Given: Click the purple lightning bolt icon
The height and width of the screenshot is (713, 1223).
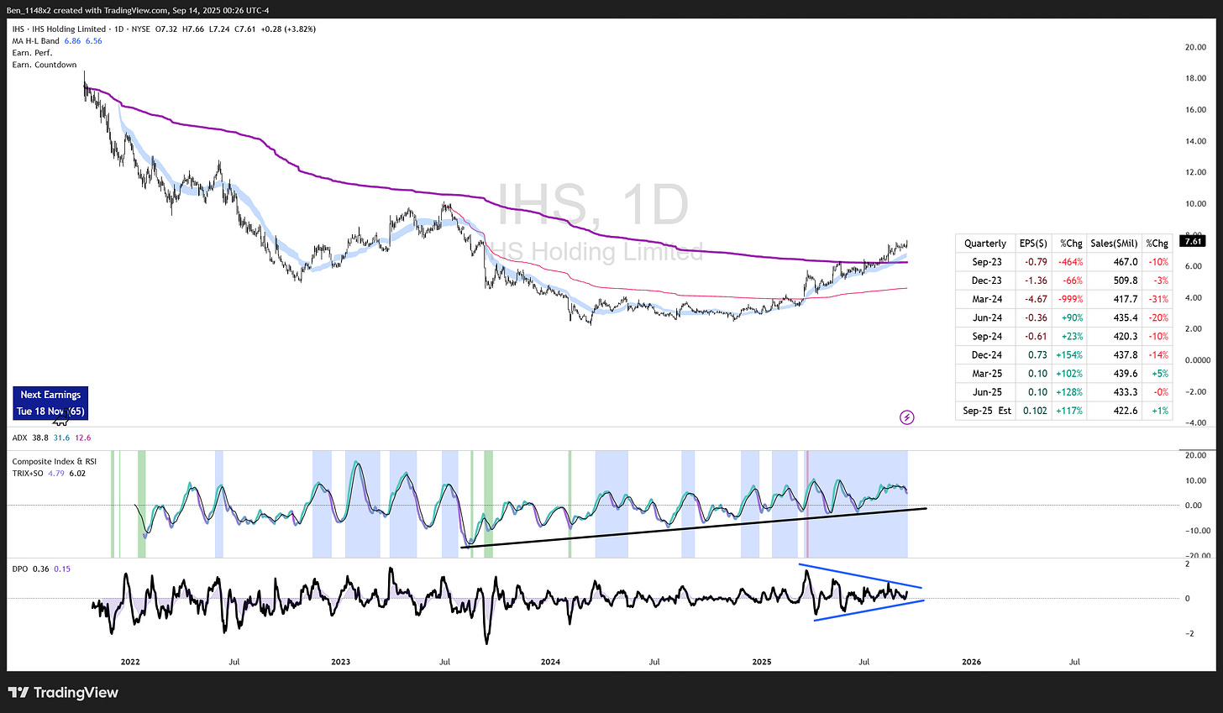Looking at the screenshot, I should [x=907, y=417].
